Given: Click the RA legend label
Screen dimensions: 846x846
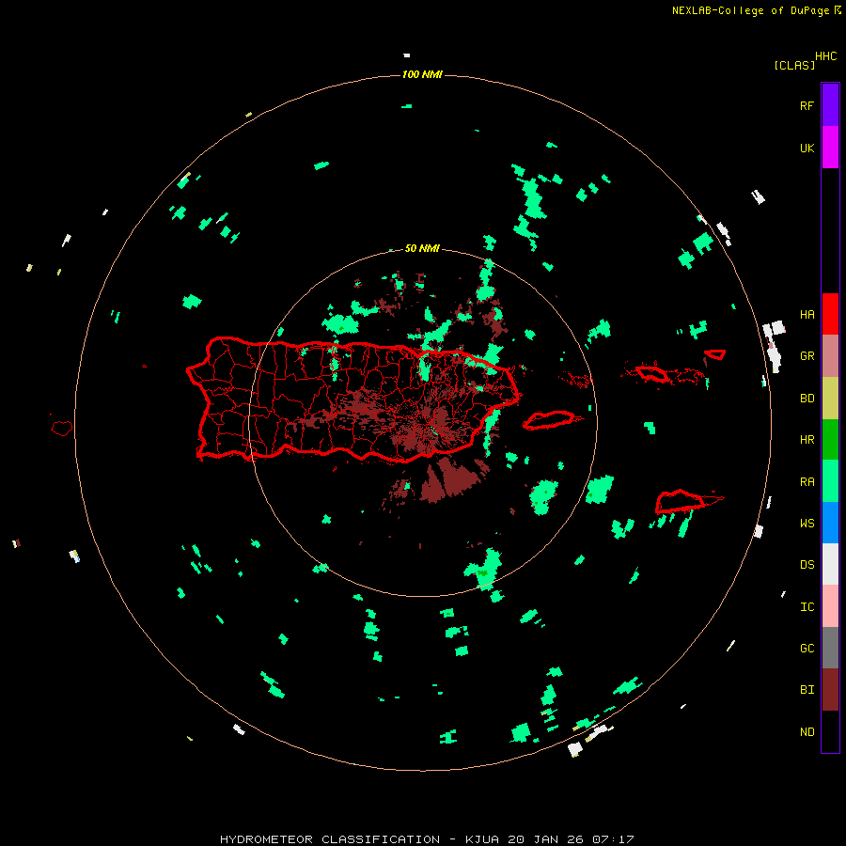Looking at the screenshot, I should point(807,482).
